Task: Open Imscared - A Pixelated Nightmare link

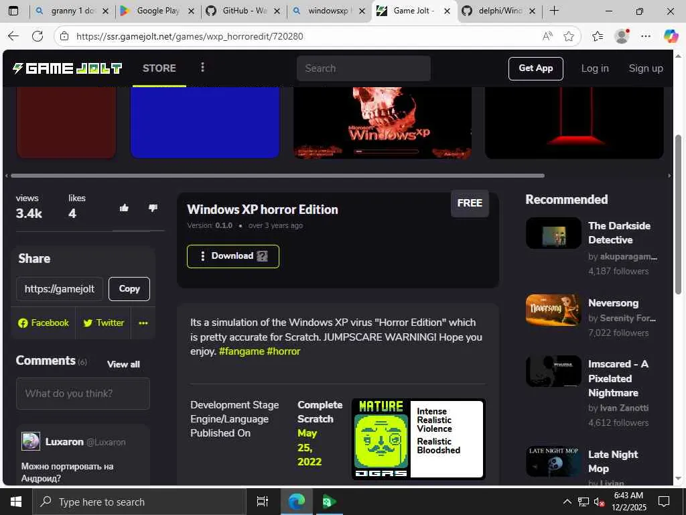Action: click(618, 378)
